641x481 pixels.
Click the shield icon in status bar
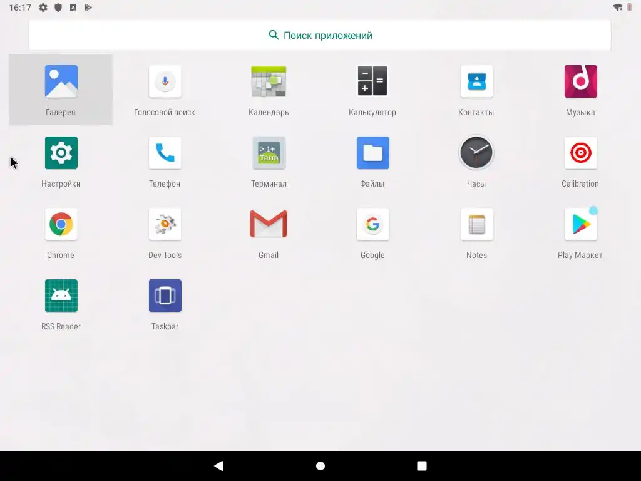pyautogui.click(x=58, y=8)
